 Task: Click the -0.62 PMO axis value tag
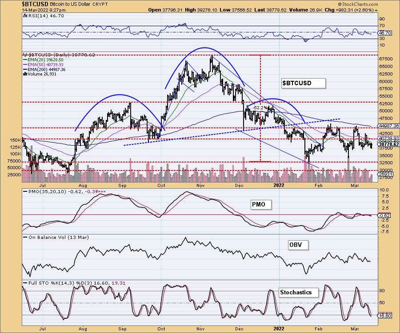384,215
